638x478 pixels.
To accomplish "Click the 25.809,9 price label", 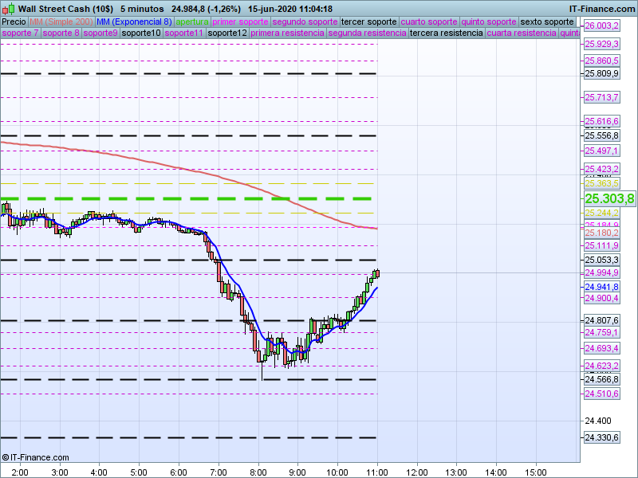I will (x=602, y=73).
